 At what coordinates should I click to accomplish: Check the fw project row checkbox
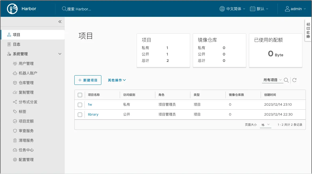[x=80, y=105]
